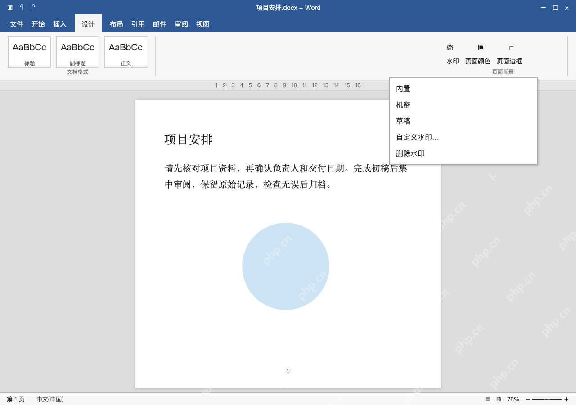Switch to print layout view icon
Screen dimensions: 576x405
[488, 399]
